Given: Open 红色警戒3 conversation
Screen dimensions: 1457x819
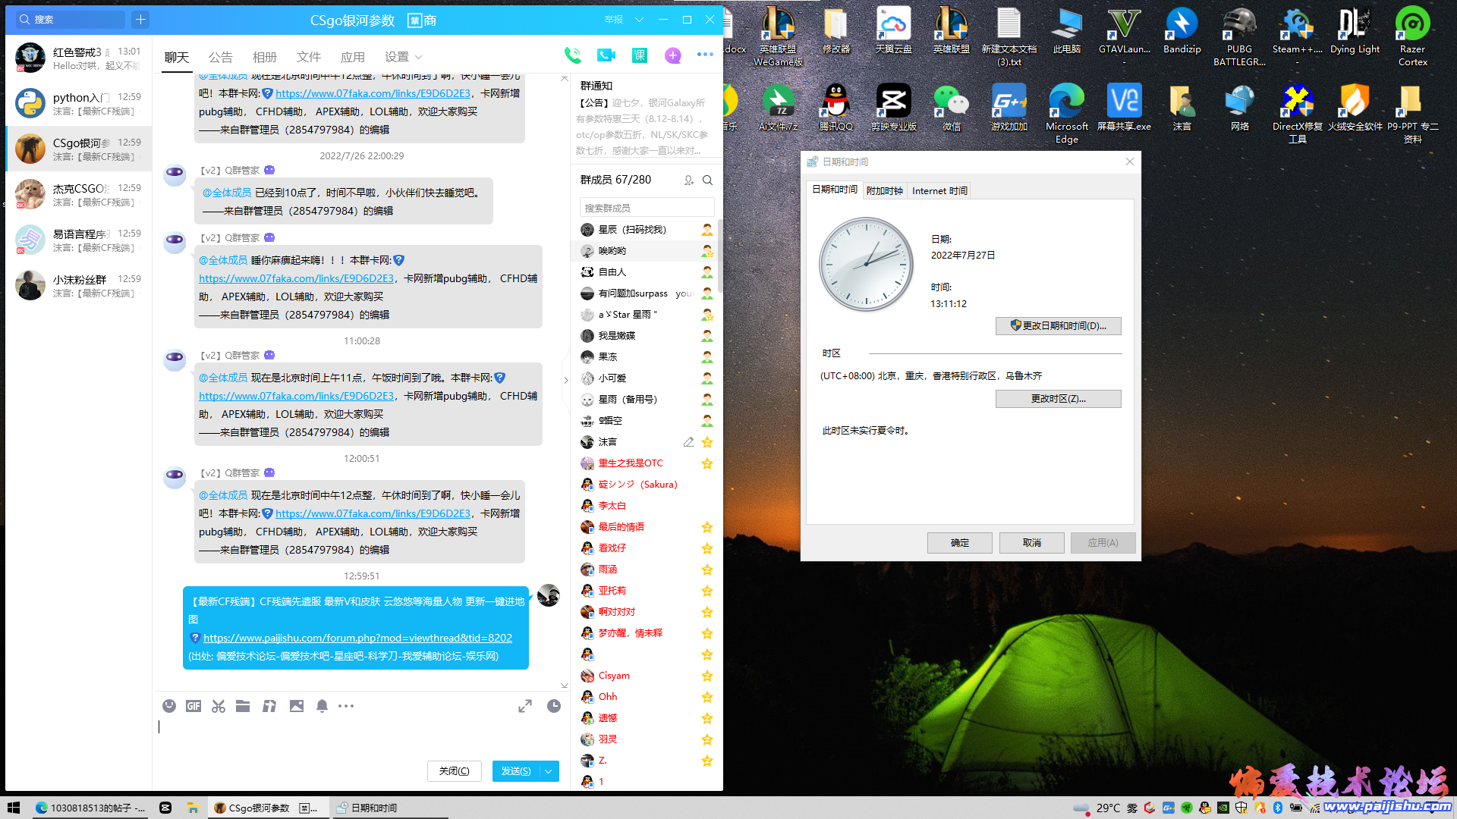Looking at the screenshot, I should click(79, 58).
